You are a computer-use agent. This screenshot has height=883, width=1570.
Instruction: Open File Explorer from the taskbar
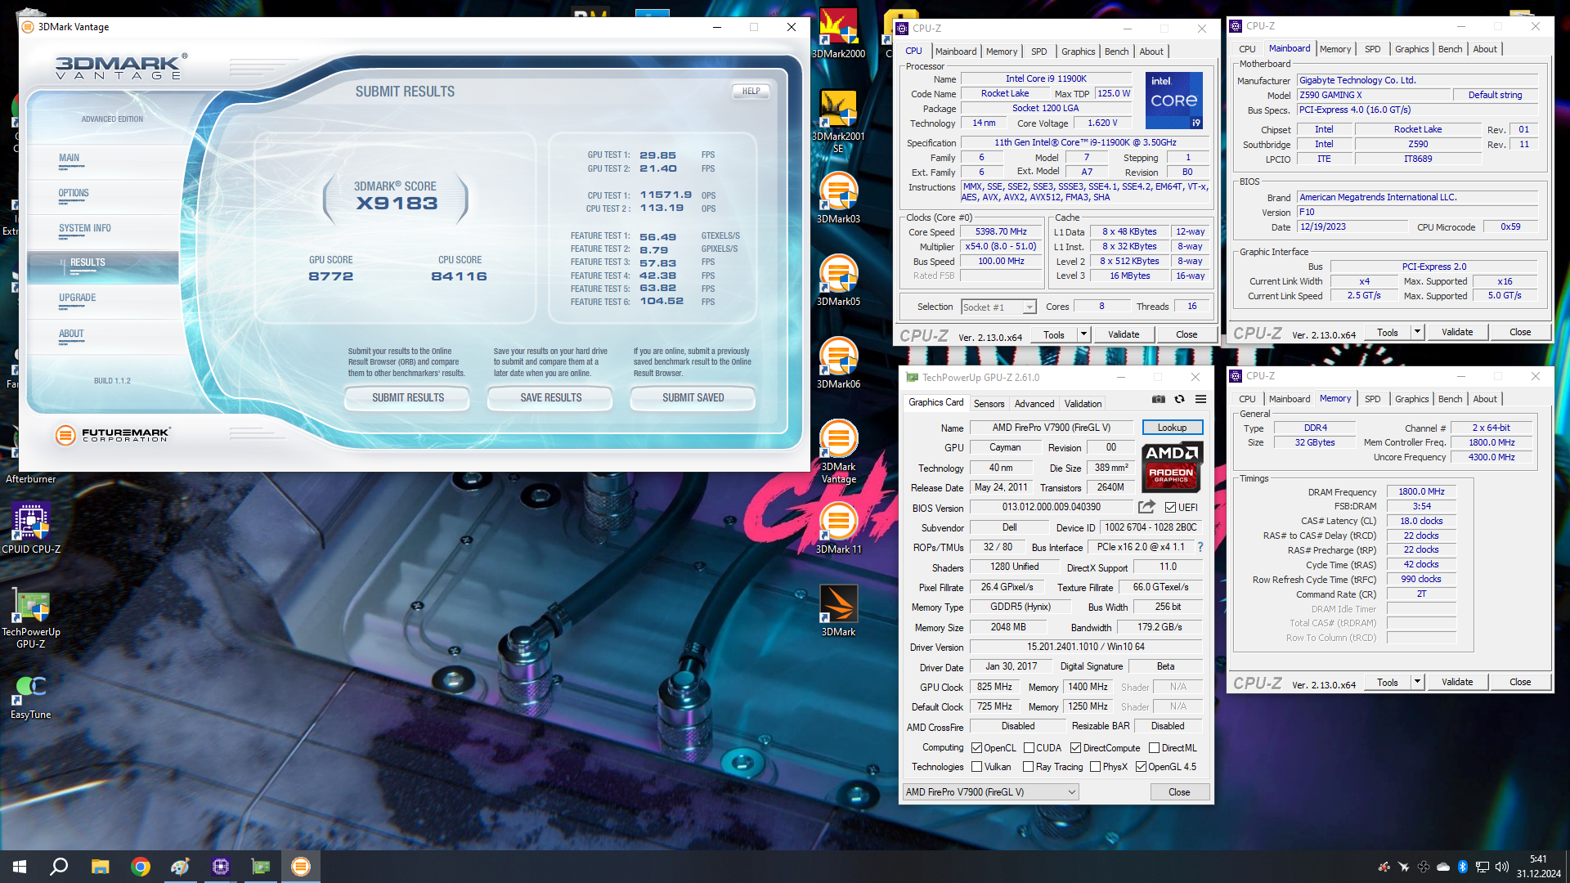(100, 867)
